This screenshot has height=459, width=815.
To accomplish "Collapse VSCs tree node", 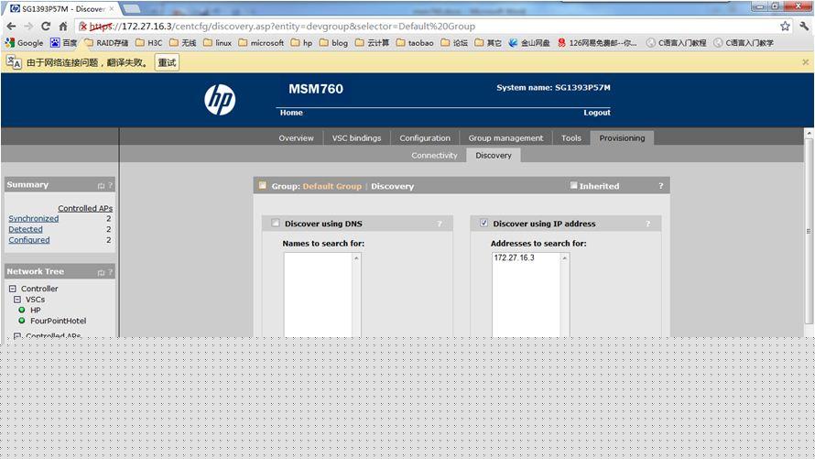I will (x=17, y=300).
